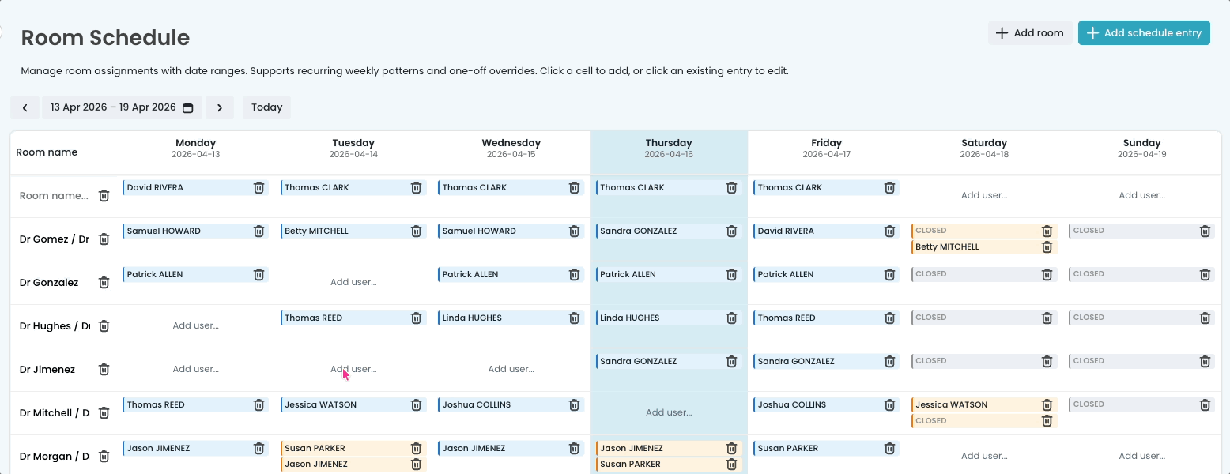Delete Sunday CLOSED entry for Dr Hughes
This screenshot has height=474, width=1230.
pyautogui.click(x=1205, y=318)
